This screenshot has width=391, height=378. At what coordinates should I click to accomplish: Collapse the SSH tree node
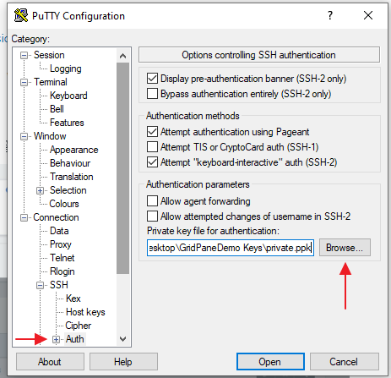pos(40,285)
